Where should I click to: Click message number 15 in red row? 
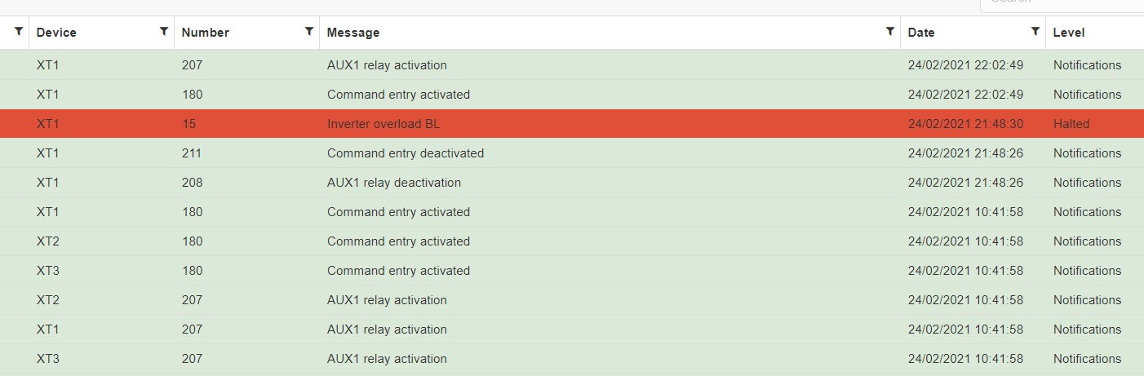click(188, 124)
